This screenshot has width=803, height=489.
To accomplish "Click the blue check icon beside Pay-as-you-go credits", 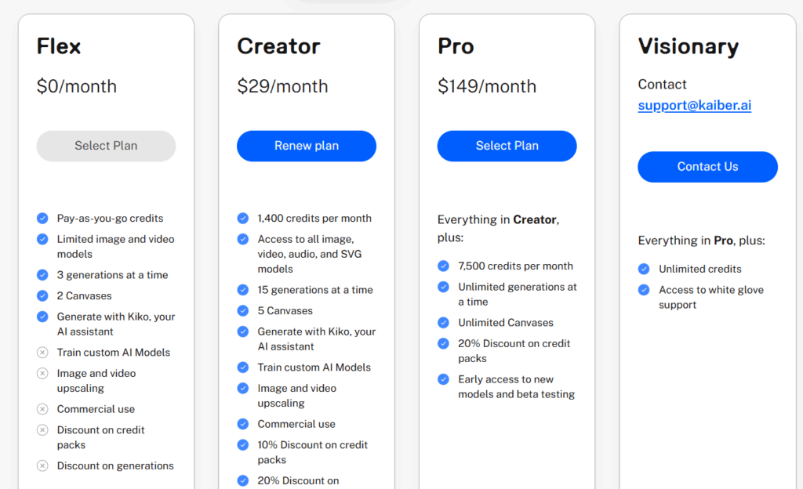I will coord(42,219).
